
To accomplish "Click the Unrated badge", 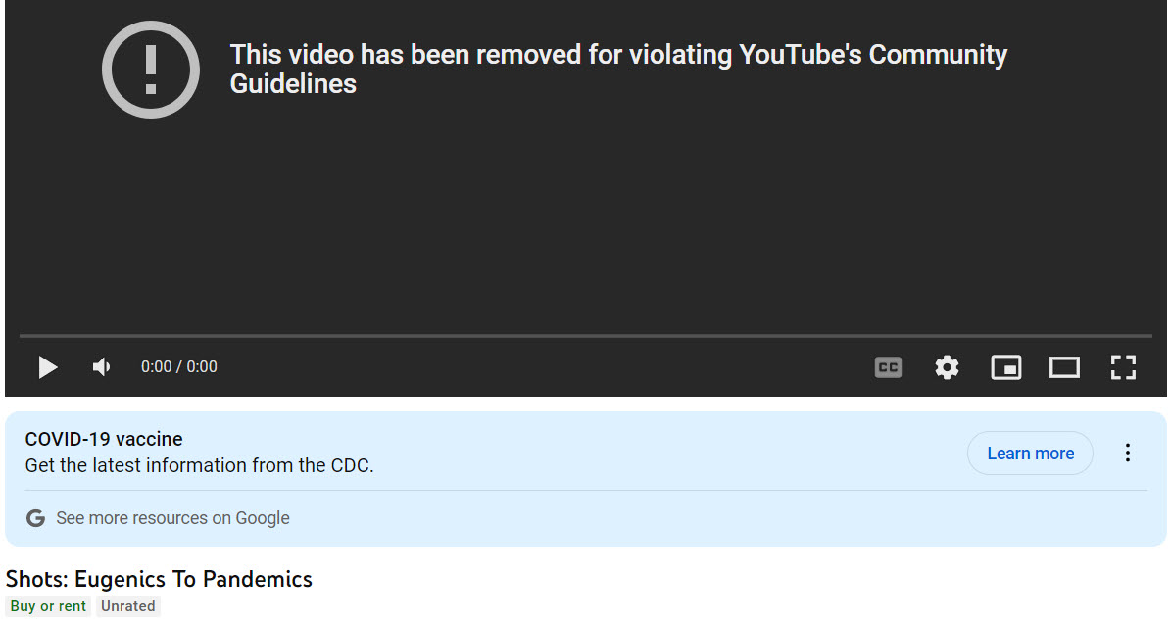I will [127, 606].
